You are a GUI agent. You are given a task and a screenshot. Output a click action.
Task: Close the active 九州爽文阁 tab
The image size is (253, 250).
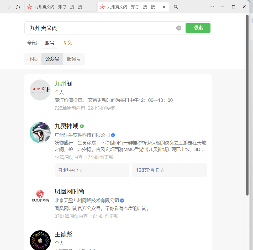(164, 7)
